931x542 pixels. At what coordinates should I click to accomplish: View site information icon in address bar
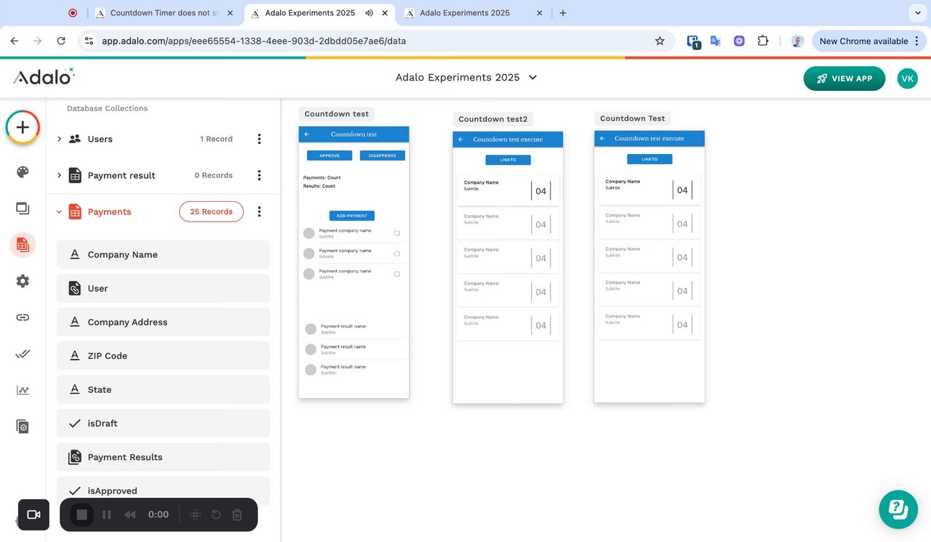point(89,41)
